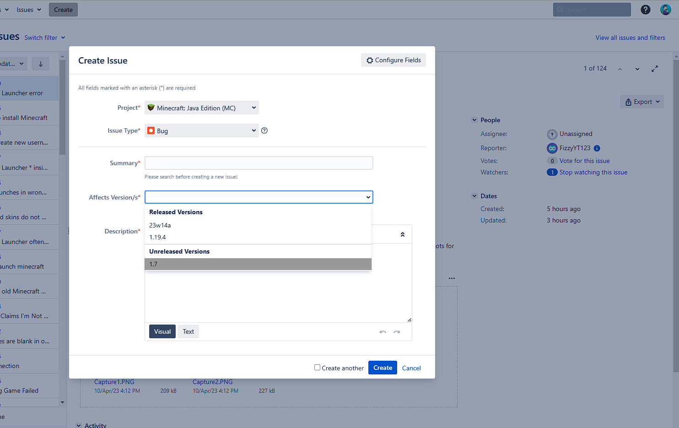Go to next issue with down arrow
Screen dimensions: 679x428
pos(637,69)
